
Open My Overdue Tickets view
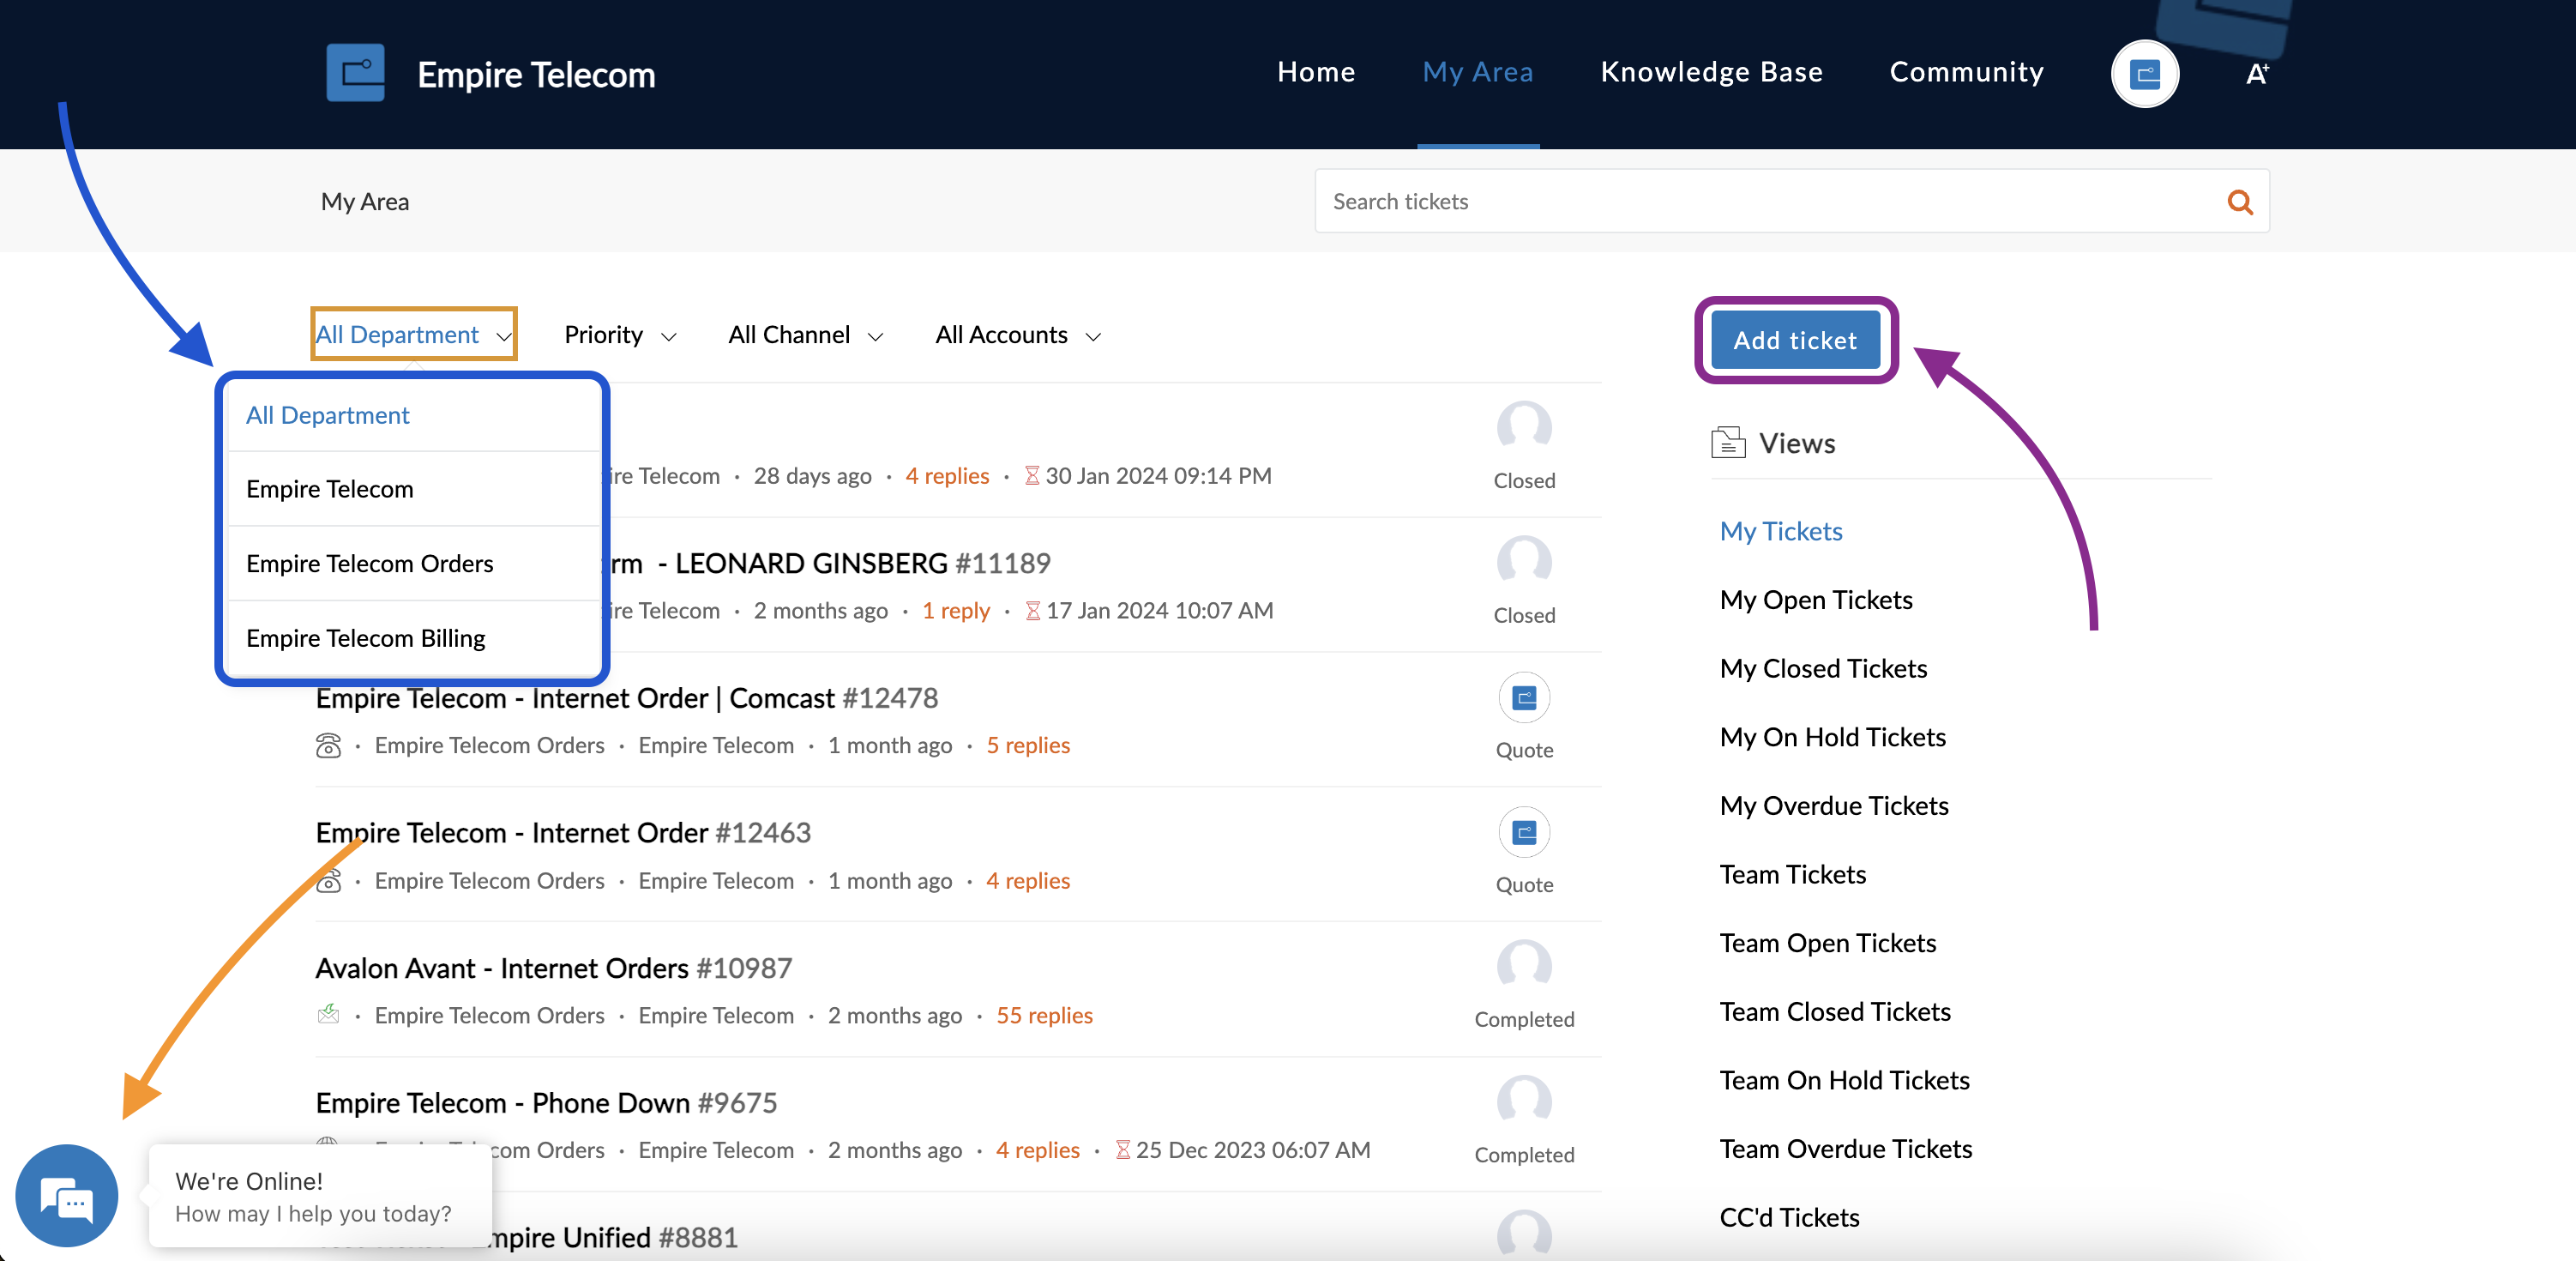pyautogui.click(x=1834, y=806)
